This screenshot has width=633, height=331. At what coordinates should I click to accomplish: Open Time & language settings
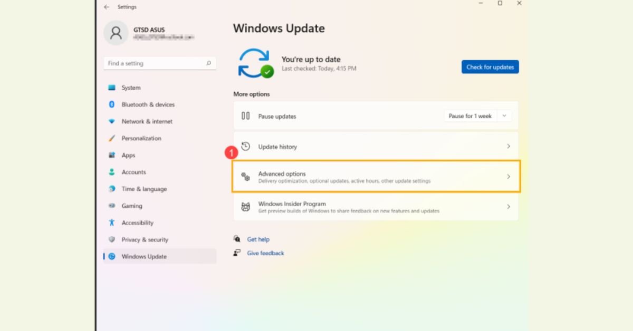[160, 189]
